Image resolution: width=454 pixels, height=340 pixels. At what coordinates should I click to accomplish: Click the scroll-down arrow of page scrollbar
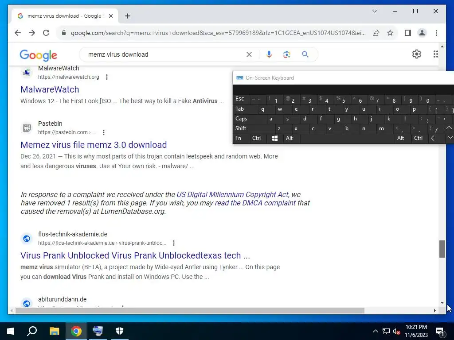tap(442, 303)
